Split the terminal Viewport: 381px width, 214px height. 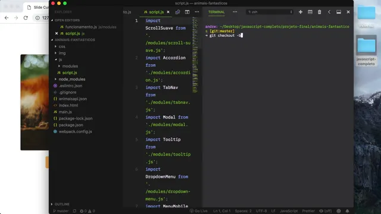click(x=310, y=12)
